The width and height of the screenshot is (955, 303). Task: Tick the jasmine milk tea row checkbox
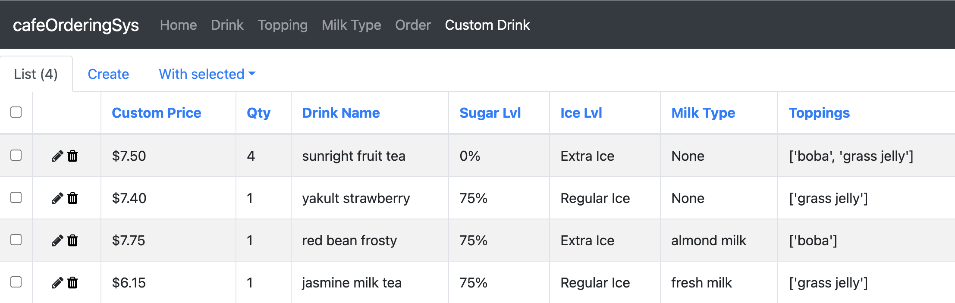click(16, 282)
